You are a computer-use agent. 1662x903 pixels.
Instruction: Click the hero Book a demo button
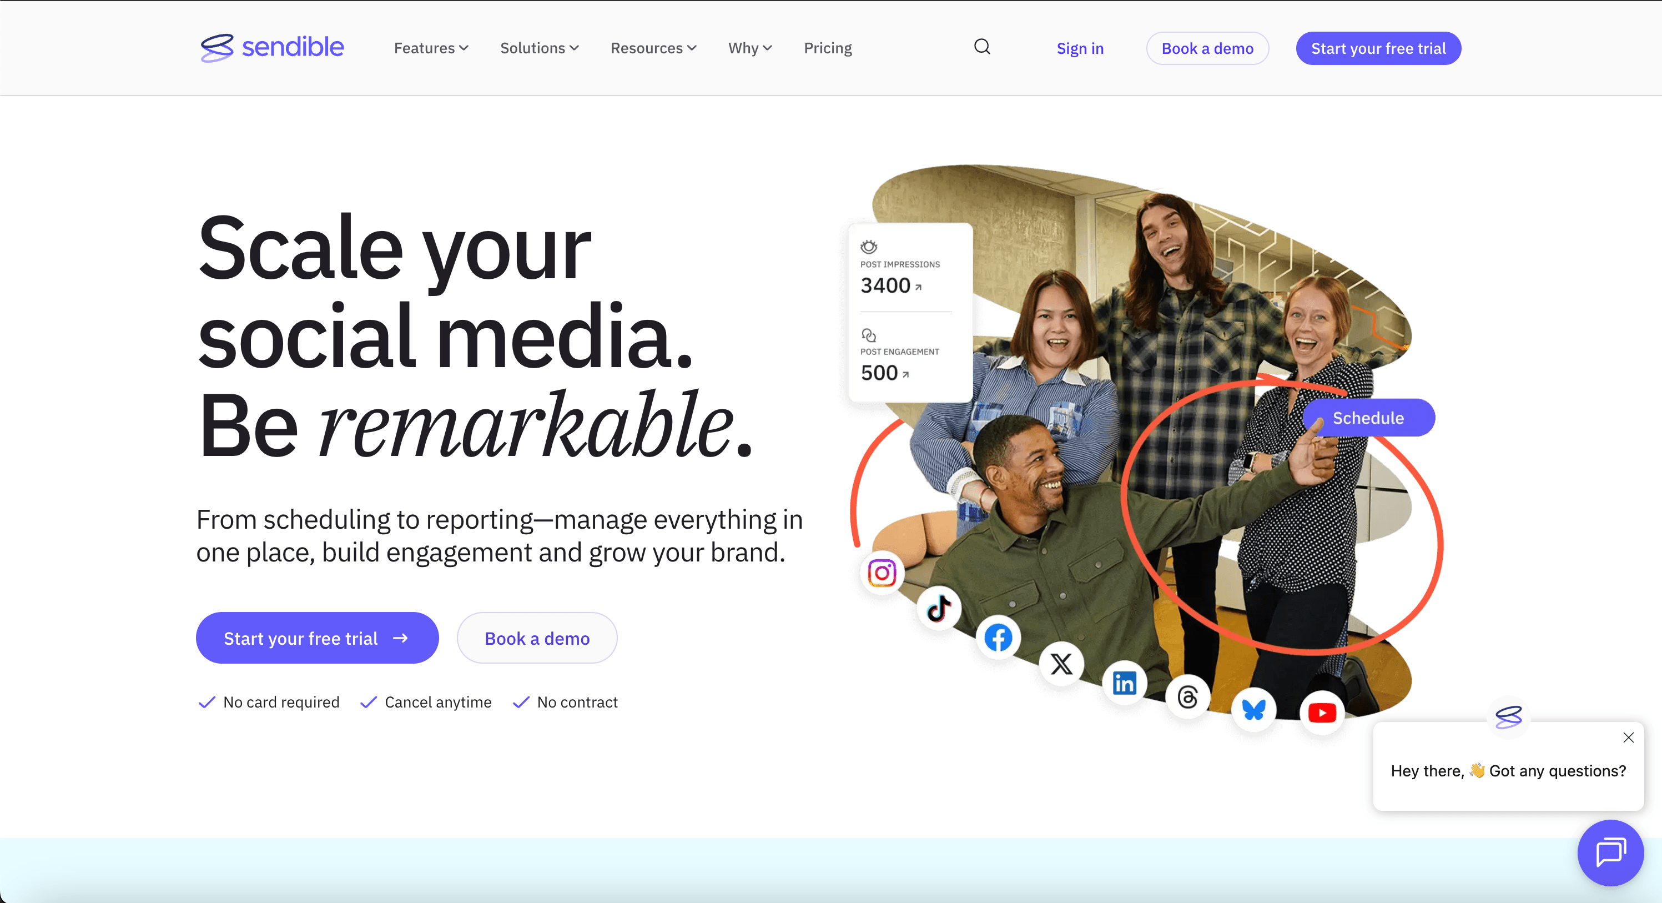537,638
